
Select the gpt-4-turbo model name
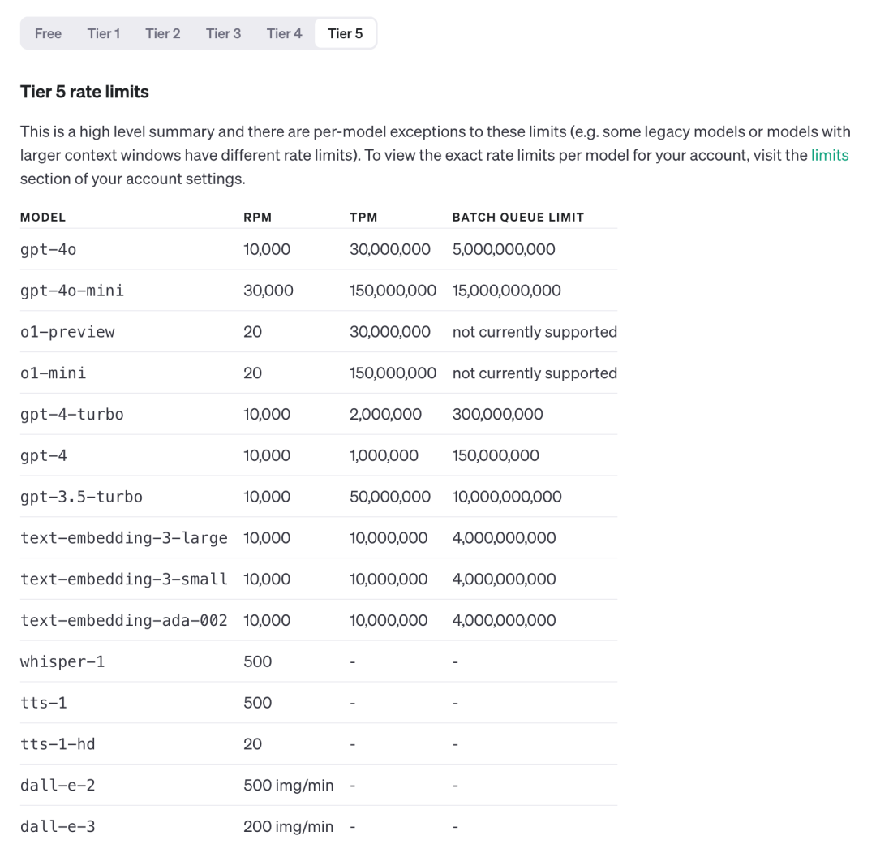pyautogui.click(x=72, y=414)
